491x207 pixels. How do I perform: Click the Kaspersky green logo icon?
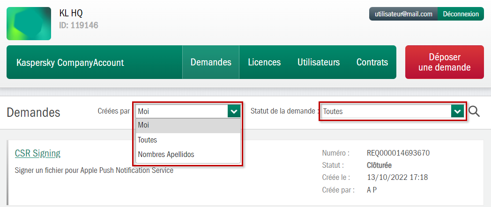[x=29, y=23]
